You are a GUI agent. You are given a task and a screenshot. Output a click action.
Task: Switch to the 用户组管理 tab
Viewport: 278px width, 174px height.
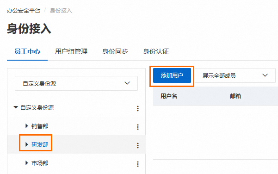[x=71, y=51]
